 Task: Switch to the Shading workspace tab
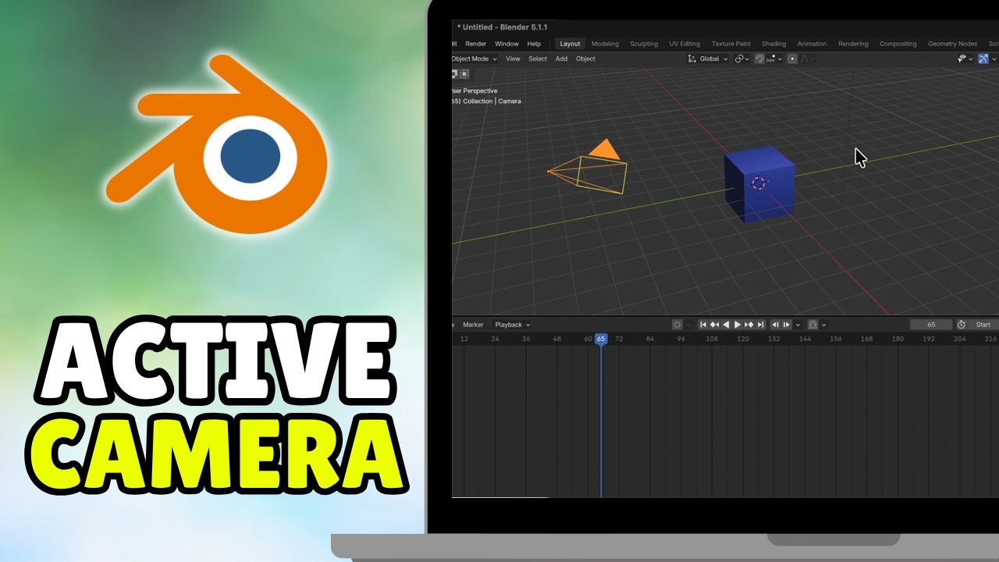click(x=773, y=44)
